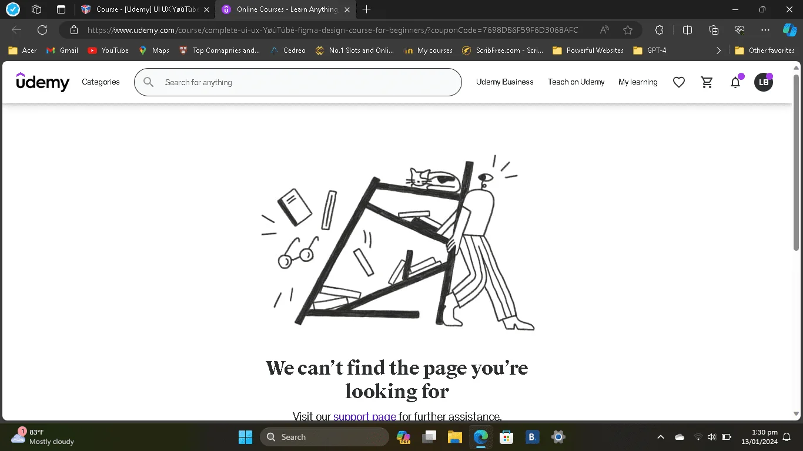Open the No.1 Slots and Onli... bookmark
The image size is (803, 451).
354,51
